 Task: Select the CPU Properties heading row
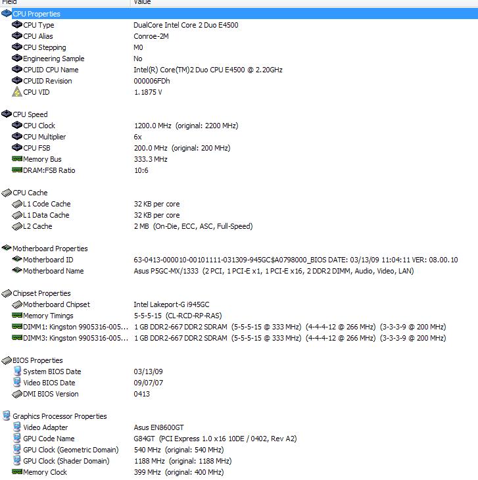pyautogui.click(x=239, y=14)
